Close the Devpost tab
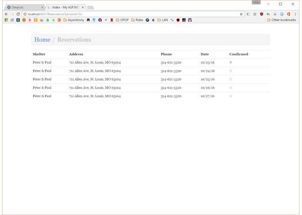302x215 pixels. pyautogui.click(x=42, y=7)
